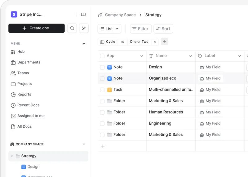Collapse the Strategy folder tree arrow
248x177 pixels.
point(12,156)
